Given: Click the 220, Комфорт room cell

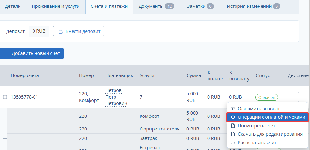Looking at the screenshot, I should coord(89,97).
